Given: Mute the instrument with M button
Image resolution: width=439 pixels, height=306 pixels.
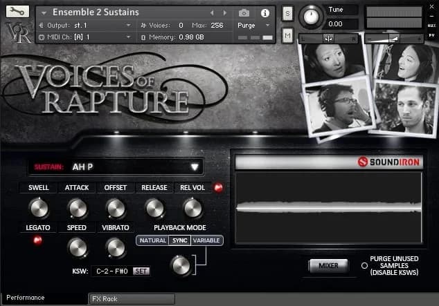Looking at the screenshot, I should point(287,35).
